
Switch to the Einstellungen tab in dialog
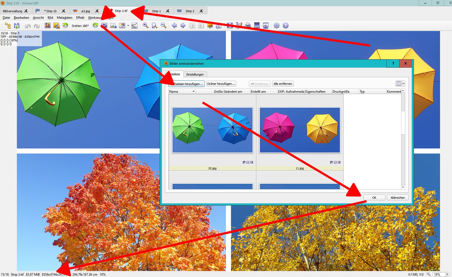coord(195,74)
